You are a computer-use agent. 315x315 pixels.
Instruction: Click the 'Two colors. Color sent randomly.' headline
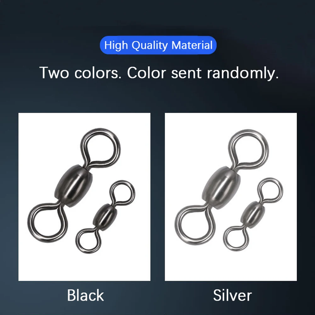click(159, 73)
